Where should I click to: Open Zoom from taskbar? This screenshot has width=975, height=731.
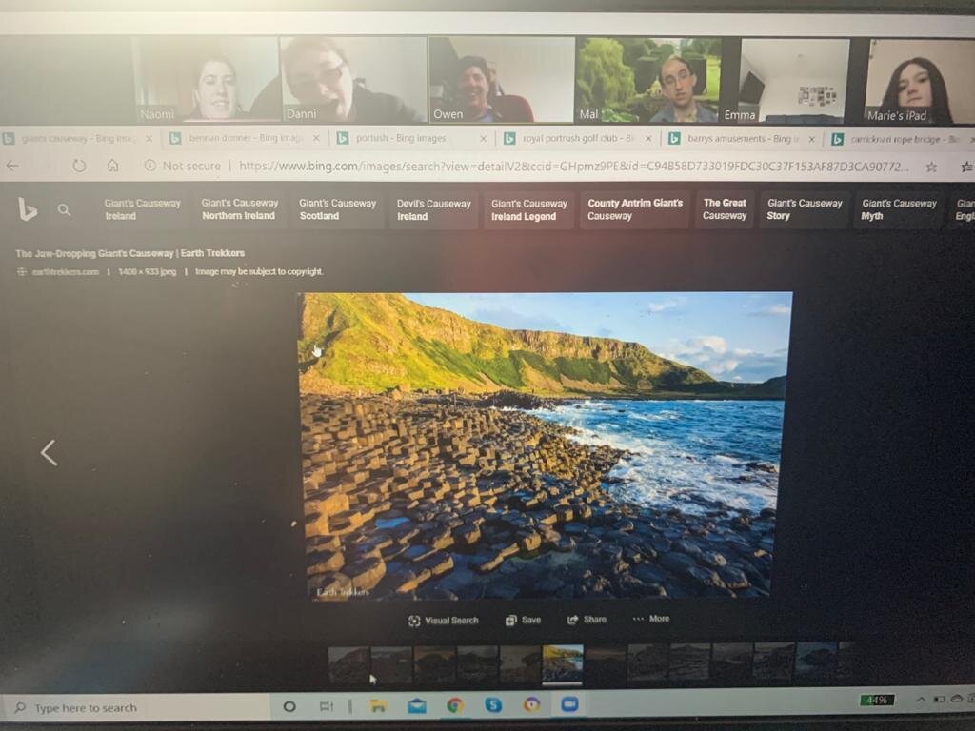point(569,703)
